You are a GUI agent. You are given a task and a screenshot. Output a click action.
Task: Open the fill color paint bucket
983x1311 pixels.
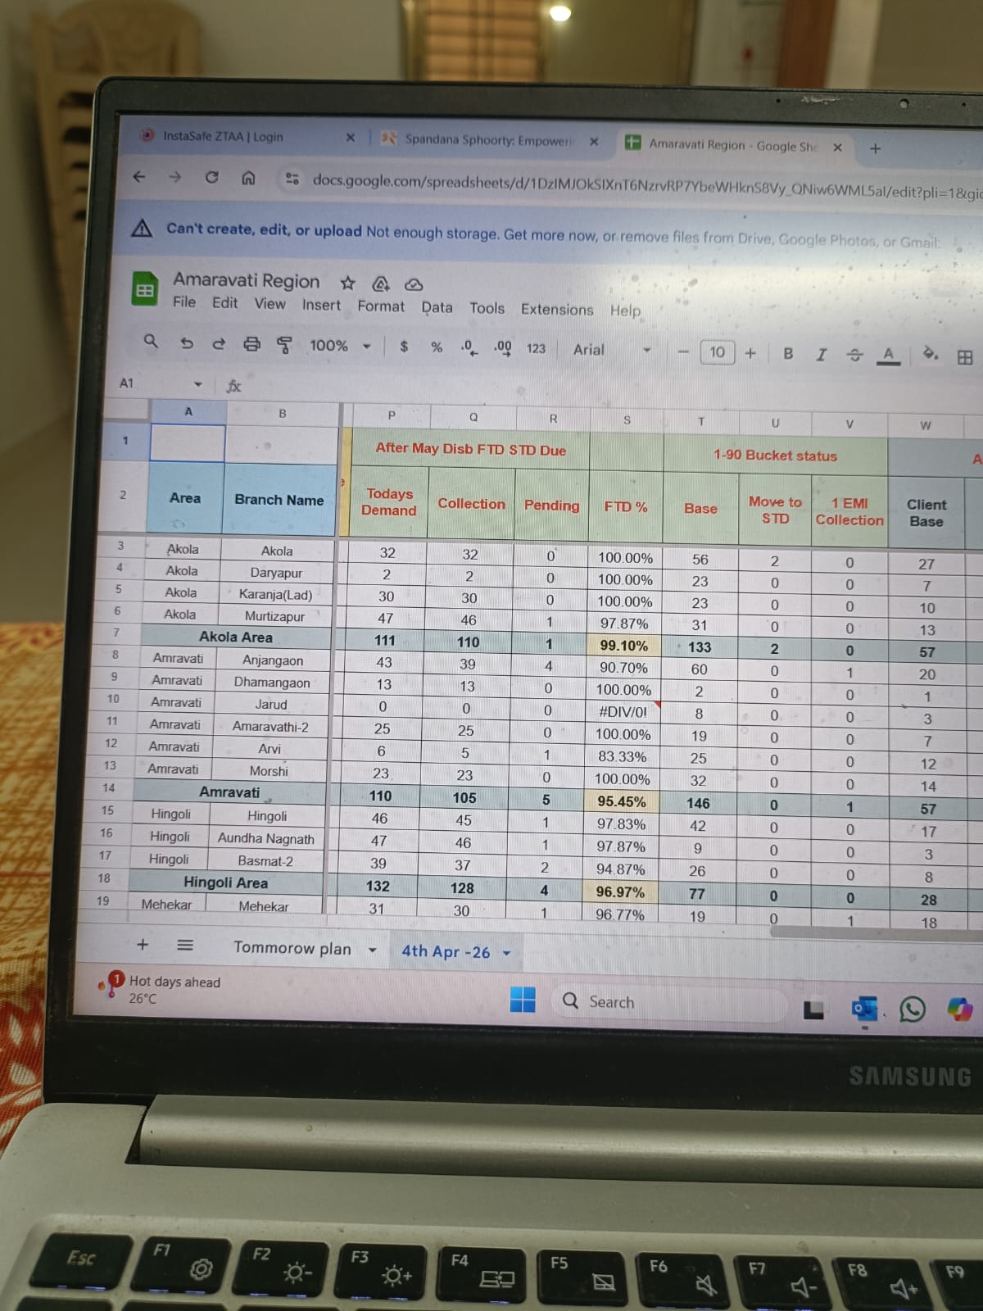tap(930, 355)
